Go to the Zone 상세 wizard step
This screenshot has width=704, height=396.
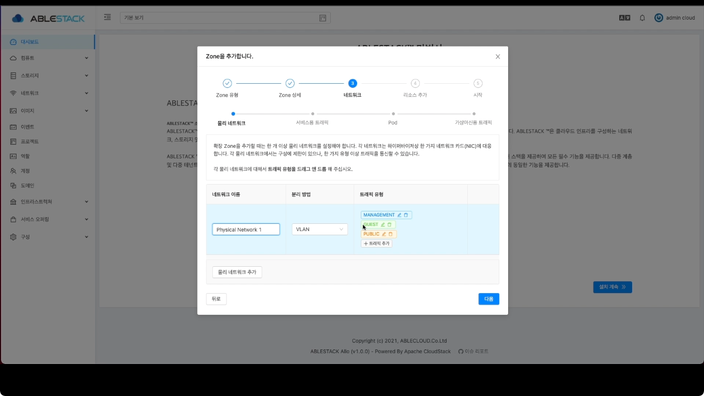pos(290,88)
